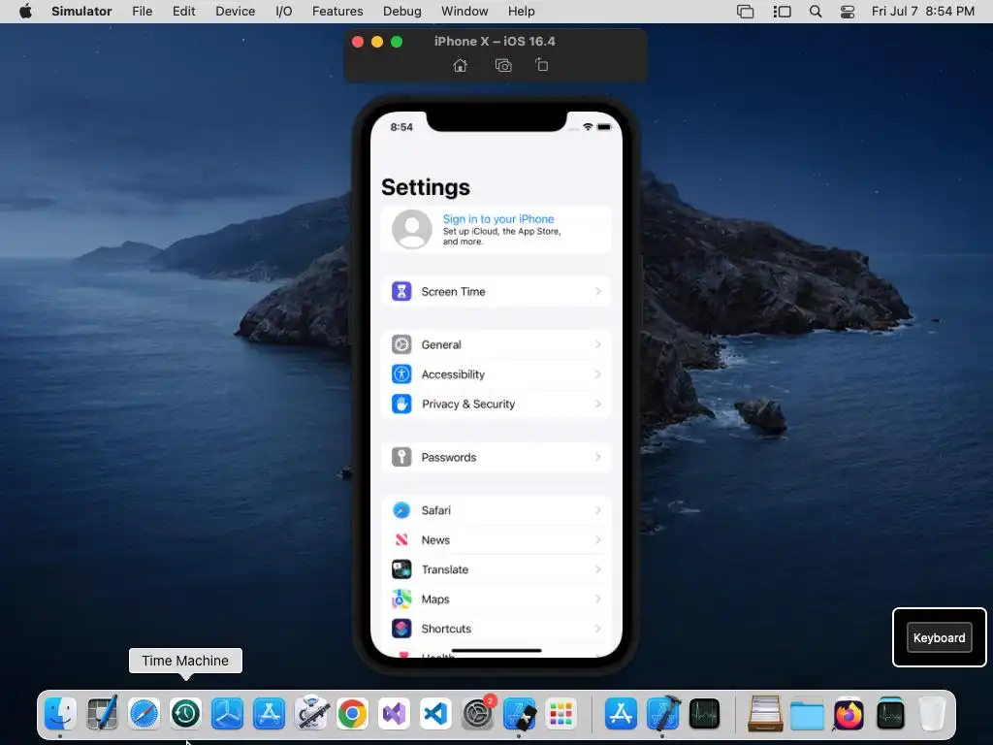The image size is (993, 745).
Task: Tap the News icon in Settings list
Action: [x=401, y=539]
